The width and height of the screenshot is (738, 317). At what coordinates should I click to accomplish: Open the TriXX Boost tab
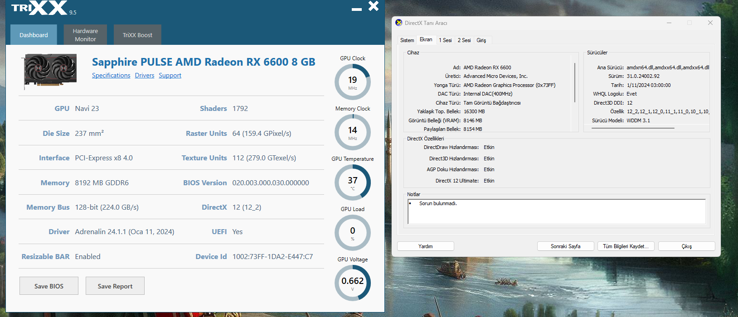[137, 35]
